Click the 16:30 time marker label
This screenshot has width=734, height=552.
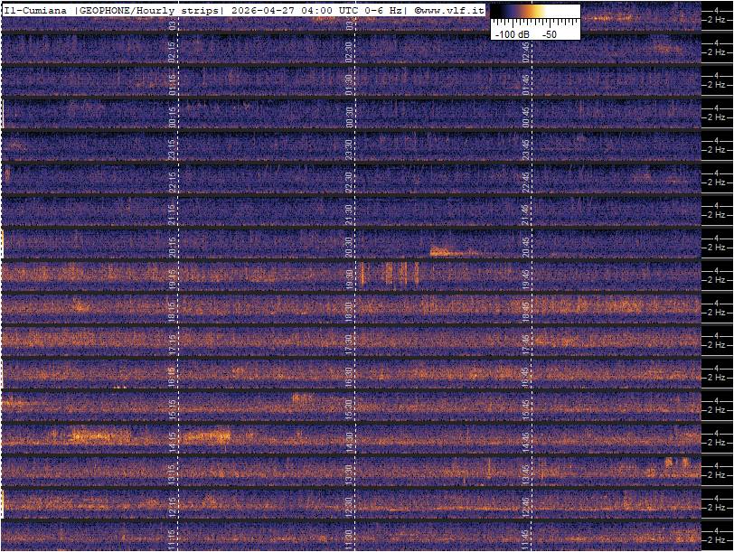(349, 376)
